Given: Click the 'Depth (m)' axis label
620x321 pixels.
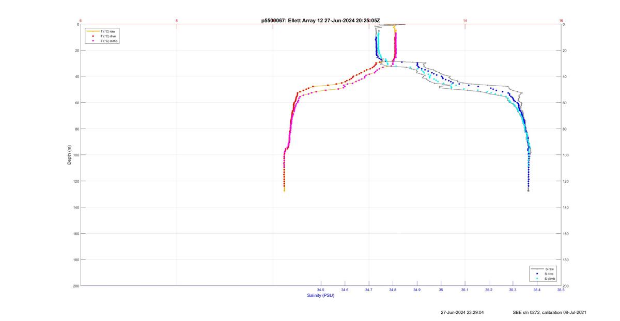Looking at the screenshot, I should point(69,155).
